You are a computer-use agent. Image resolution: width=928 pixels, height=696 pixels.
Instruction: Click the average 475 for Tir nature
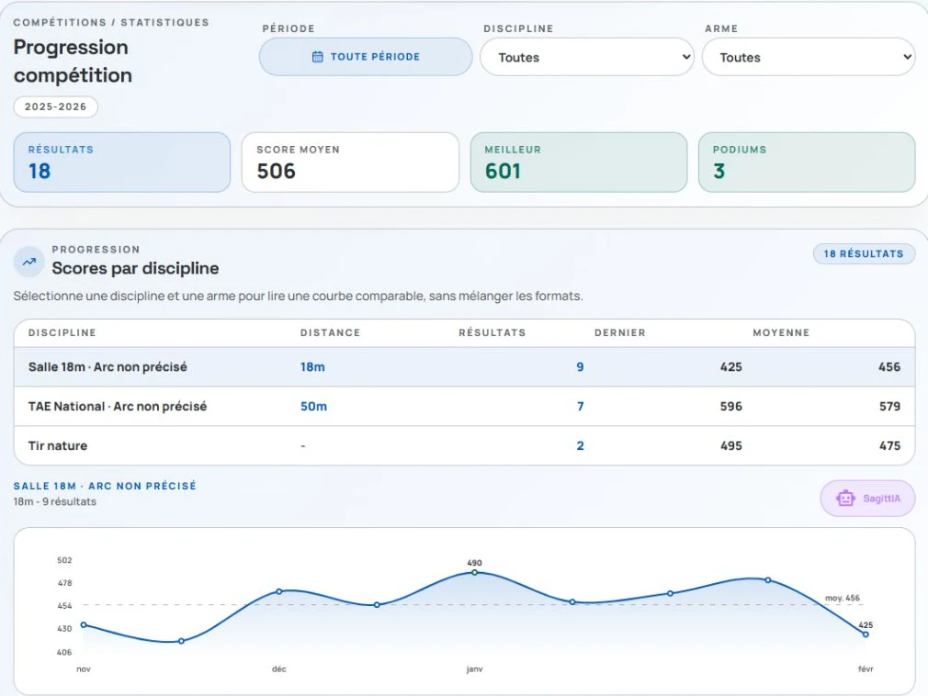889,445
